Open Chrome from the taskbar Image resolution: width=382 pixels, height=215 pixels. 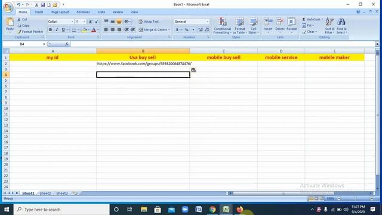coord(212,210)
